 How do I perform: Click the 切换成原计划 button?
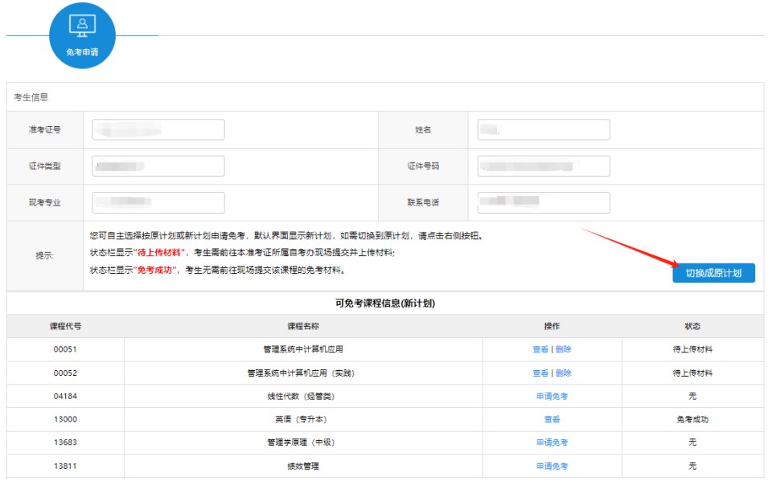713,273
